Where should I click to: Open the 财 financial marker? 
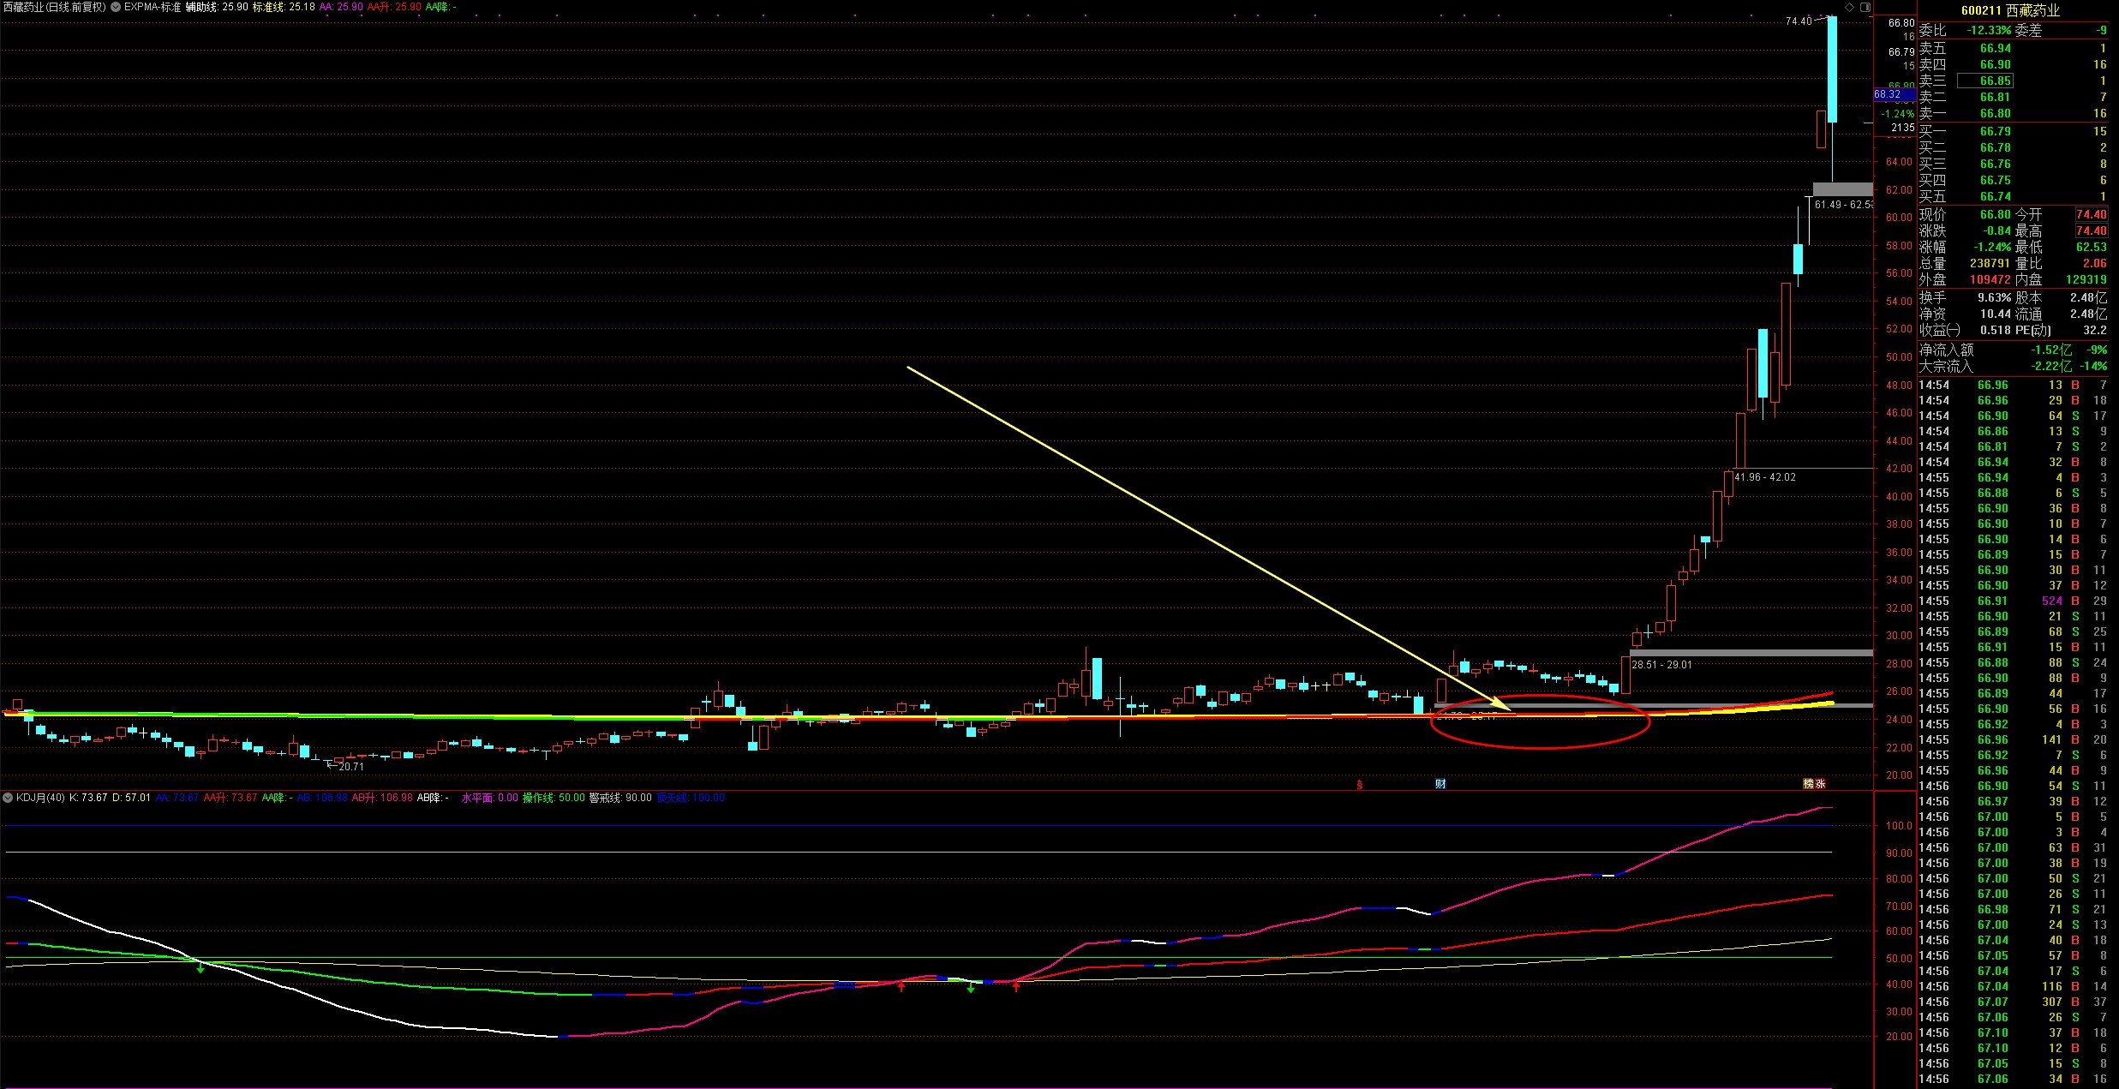click(1440, 784)
